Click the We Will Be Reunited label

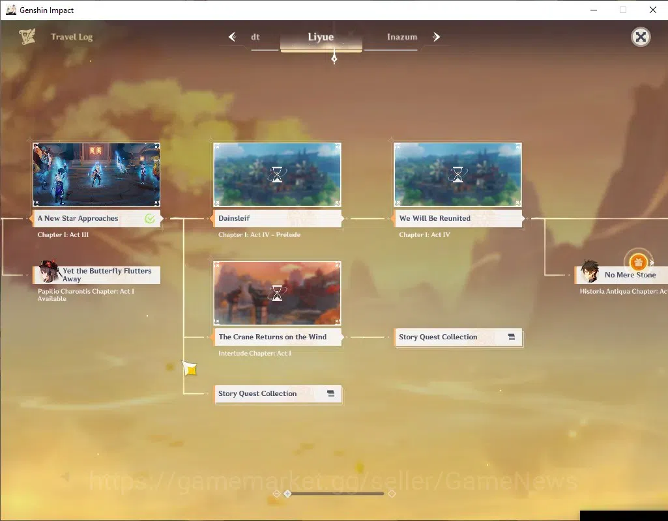[458, 218]
